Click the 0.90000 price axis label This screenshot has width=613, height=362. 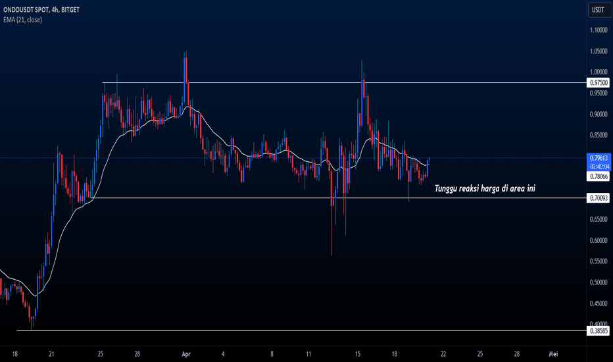pyautogui.click(x=599, y=115)
